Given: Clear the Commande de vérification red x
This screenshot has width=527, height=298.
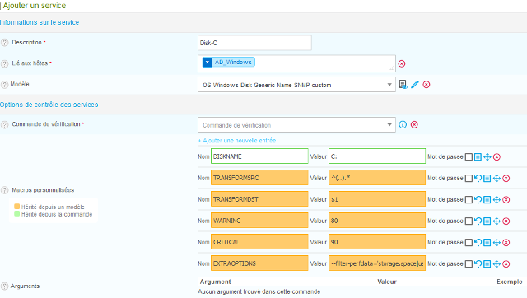Looking at the screenshot, I should click(x=414, y=124).
